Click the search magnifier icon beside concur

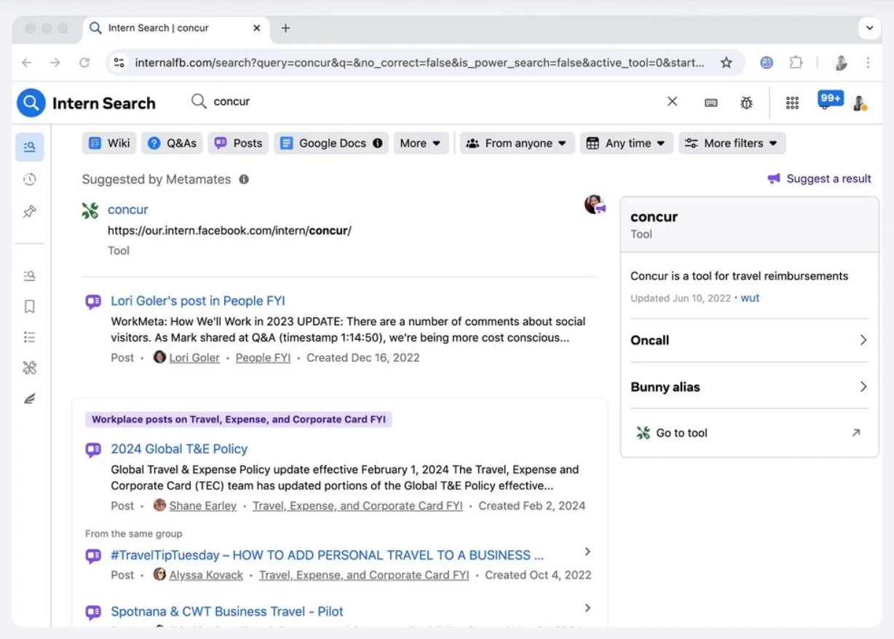(x=199, y=101)
